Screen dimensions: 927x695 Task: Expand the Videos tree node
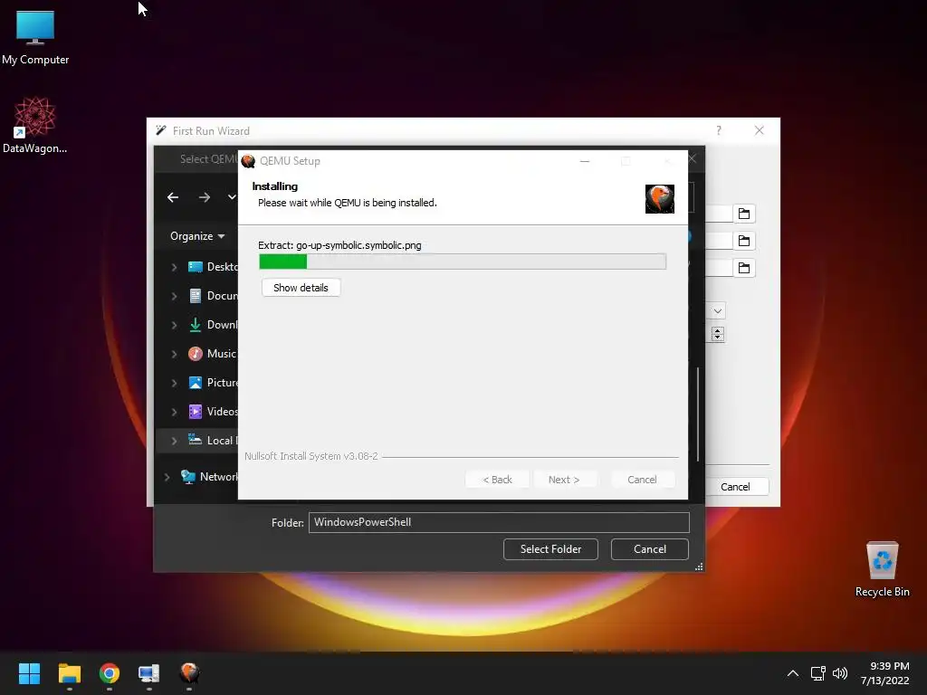click(x=174, y=412)
